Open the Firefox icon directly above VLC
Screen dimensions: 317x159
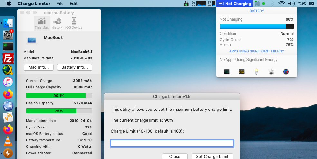coord(8,129)
